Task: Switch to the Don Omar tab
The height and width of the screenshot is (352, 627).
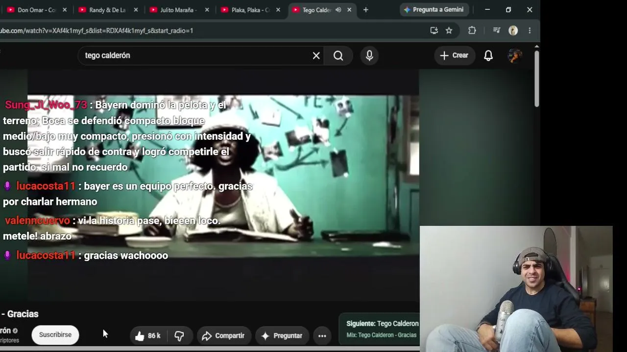Action: pos(36,10)
